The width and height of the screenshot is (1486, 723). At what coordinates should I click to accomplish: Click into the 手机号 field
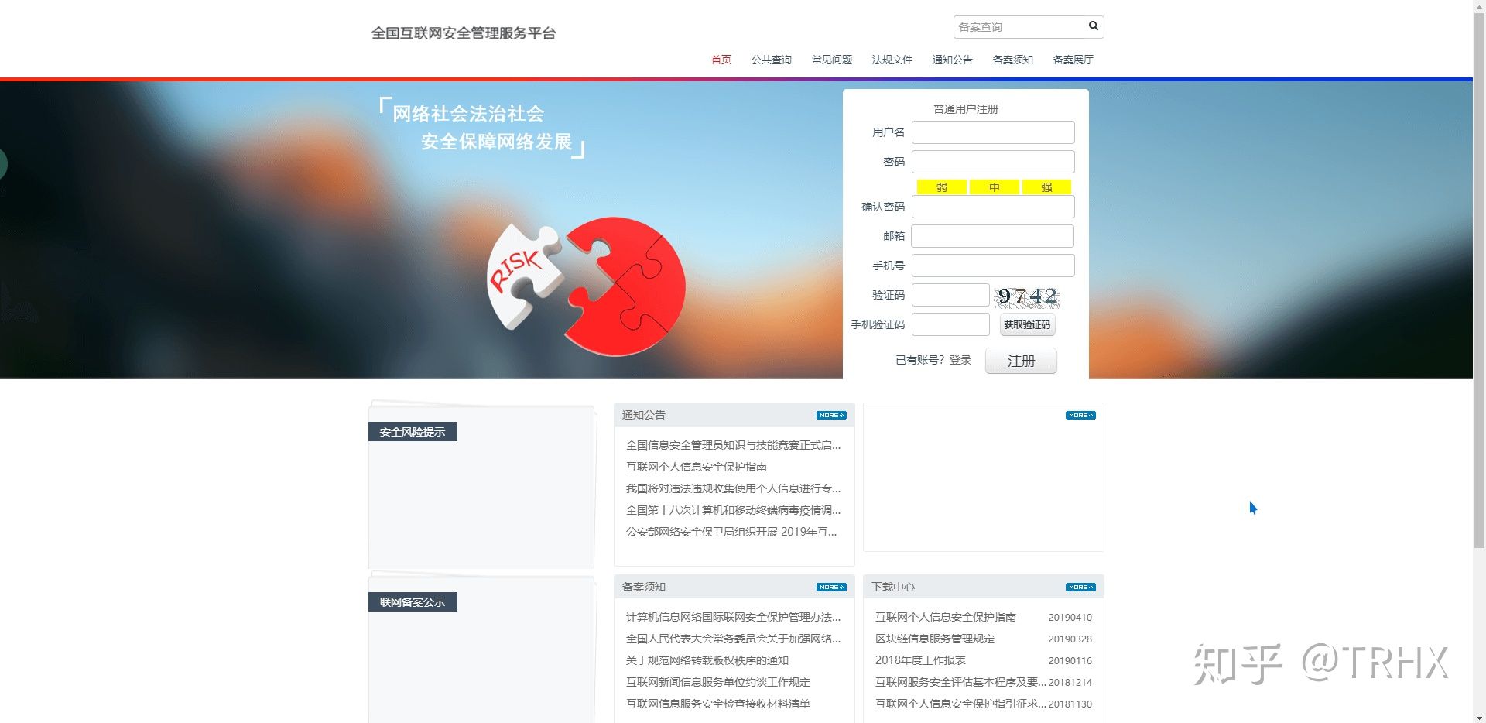coord(993,266)
